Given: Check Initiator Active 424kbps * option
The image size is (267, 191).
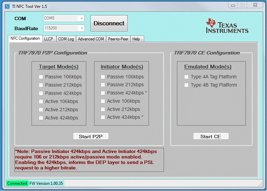Looking at the screenshot, I should click(103, 117).
